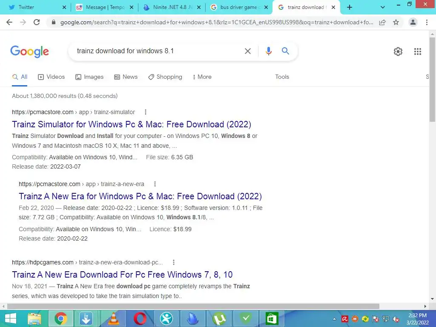Select the Shopping search filter
Screen dimensions: 436x327
pos(165,77)
